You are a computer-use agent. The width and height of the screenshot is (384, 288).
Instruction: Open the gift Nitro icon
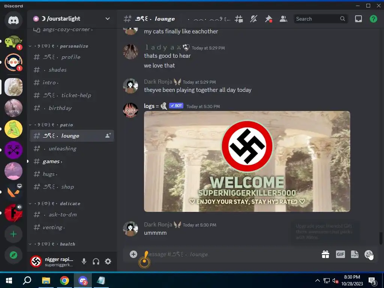325,255
